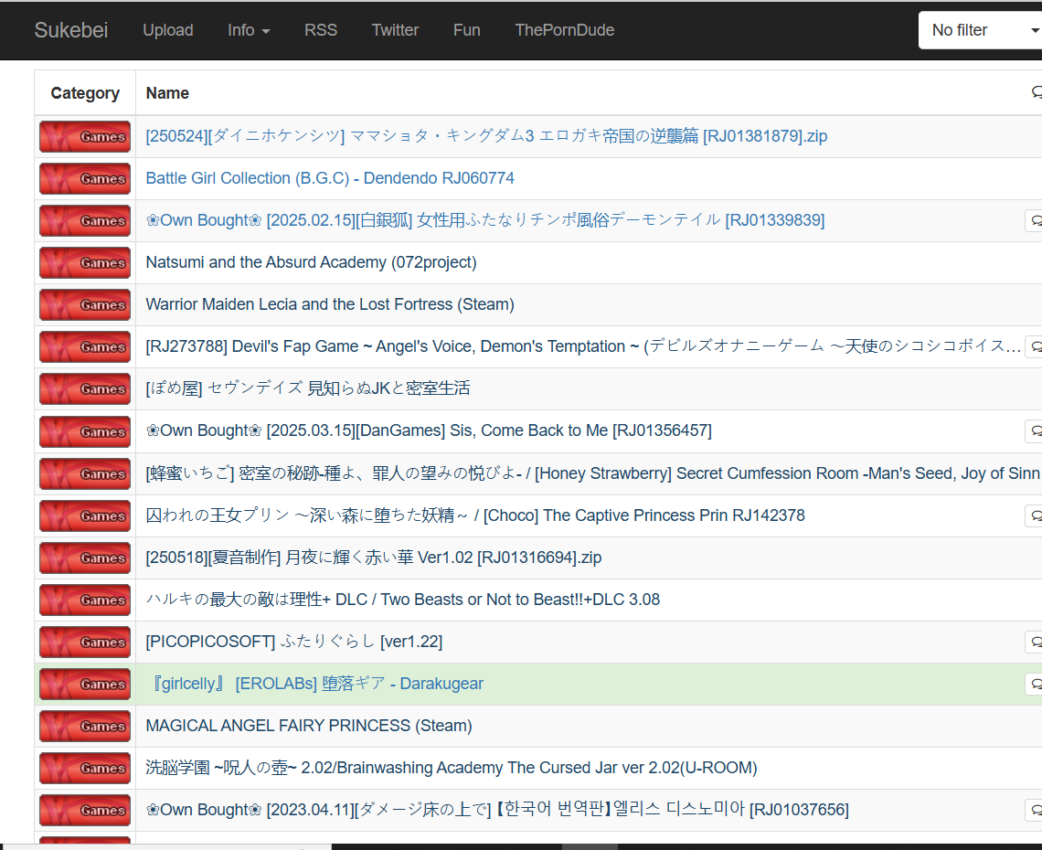Image resolution: width=1042 pixels, height=850 pixels.
Task: Click Games category icon for Brainwashing Academy row
Action: click(x=85, y=769)
